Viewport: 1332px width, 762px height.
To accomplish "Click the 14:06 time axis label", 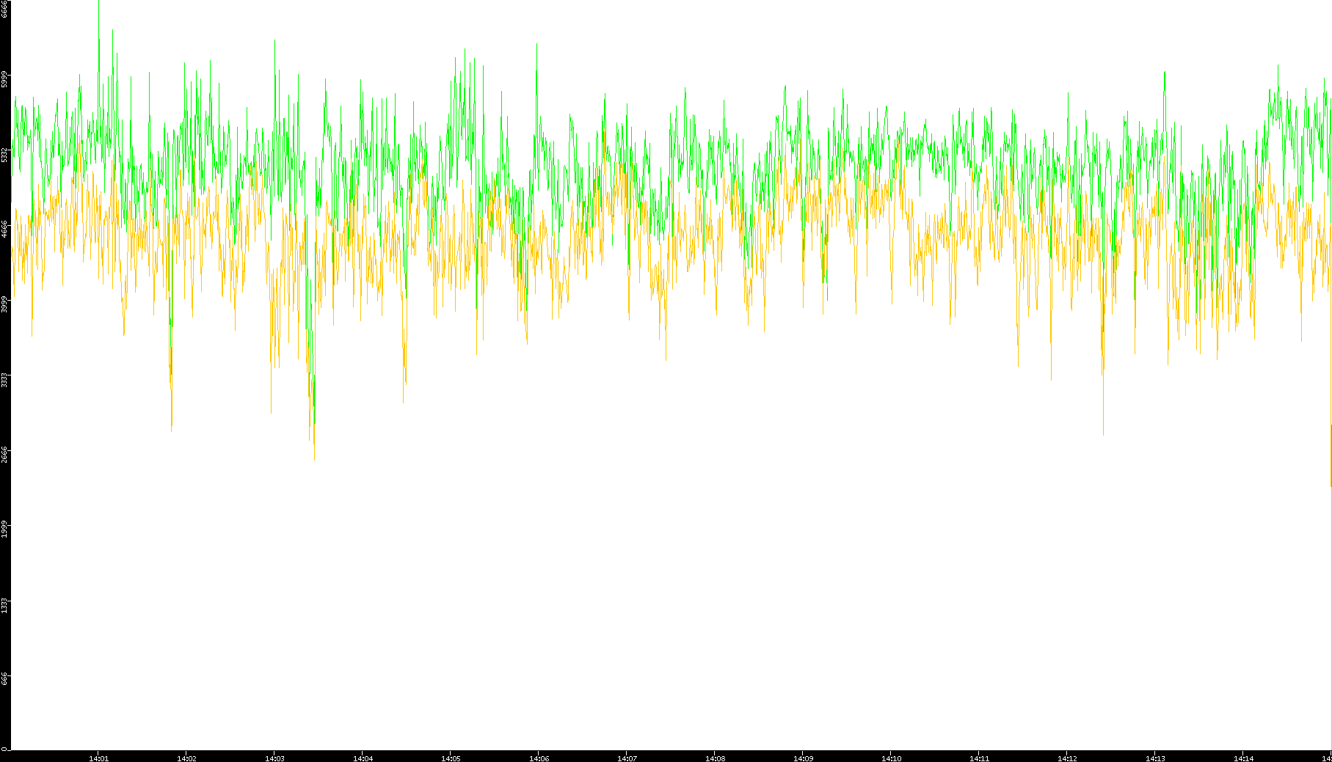I will coord(539,758).
